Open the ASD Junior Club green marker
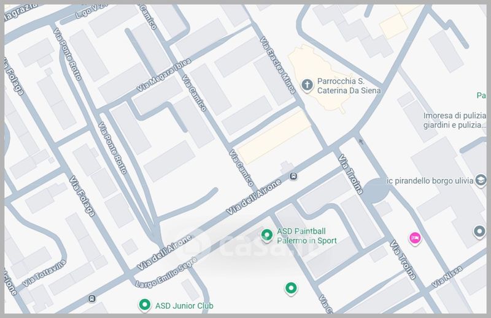The image size is (491, 318). tap(144, 304)
